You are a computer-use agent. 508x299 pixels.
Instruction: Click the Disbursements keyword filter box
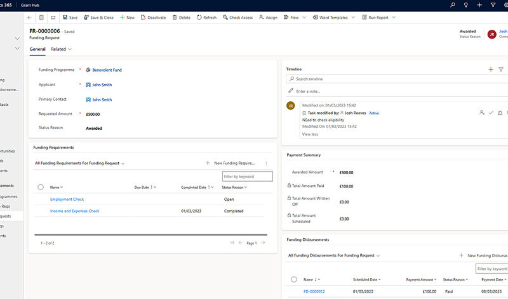click(x=491, y=269)
